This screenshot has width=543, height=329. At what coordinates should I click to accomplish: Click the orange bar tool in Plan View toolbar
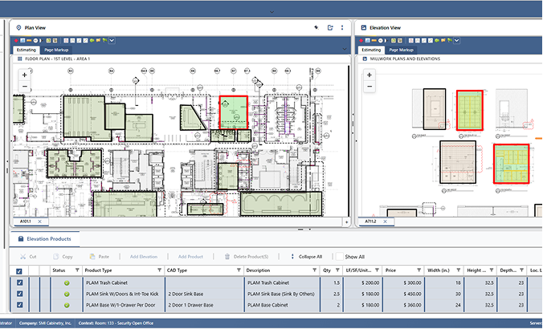pos(29,40)
